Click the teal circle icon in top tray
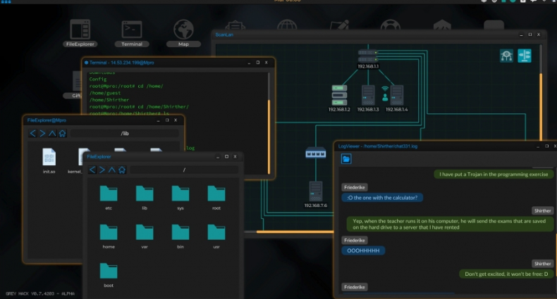This screenshot has height=299, width=557. (513, 1)
